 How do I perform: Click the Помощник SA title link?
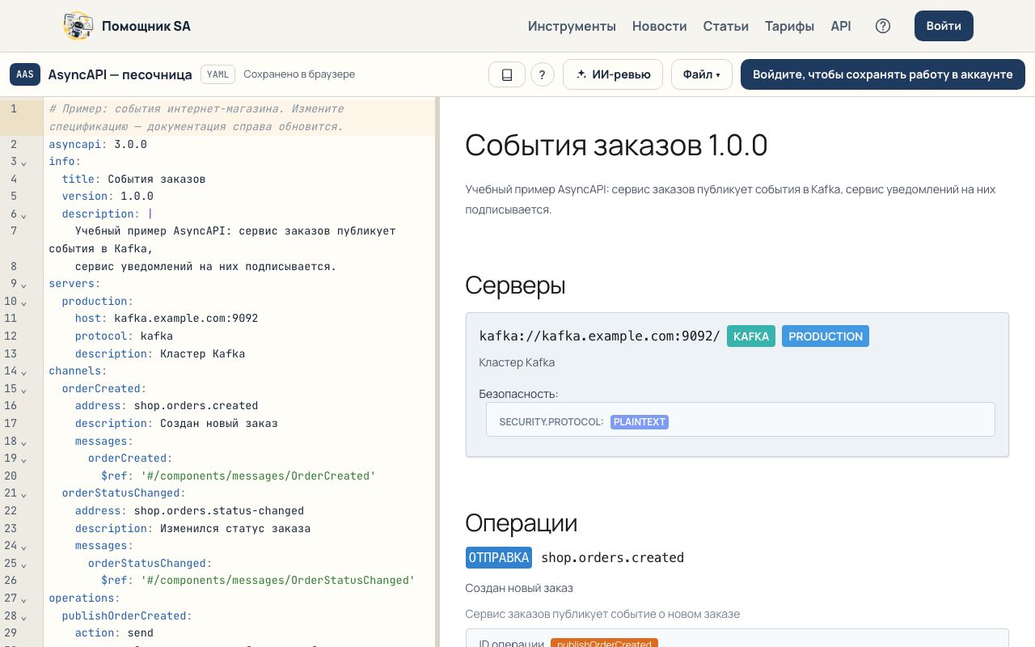pos(146,26)
